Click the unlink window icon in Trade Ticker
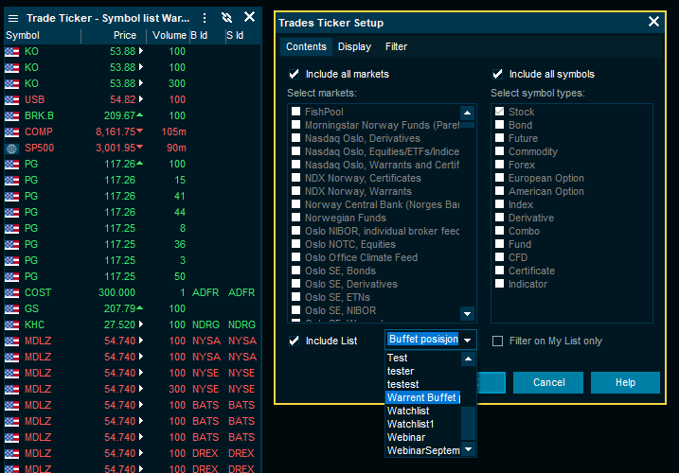This screenshot has width=679, height=473. pos(227,17)
